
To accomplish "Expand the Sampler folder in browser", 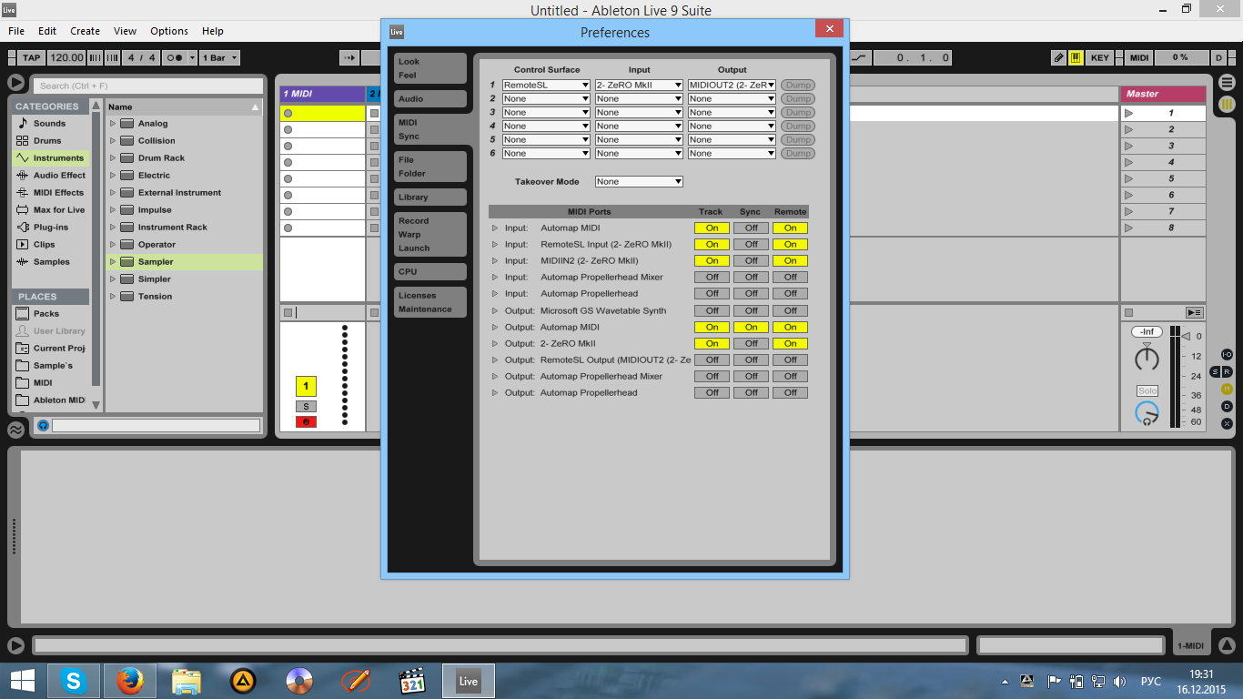I will click(113, 261).
